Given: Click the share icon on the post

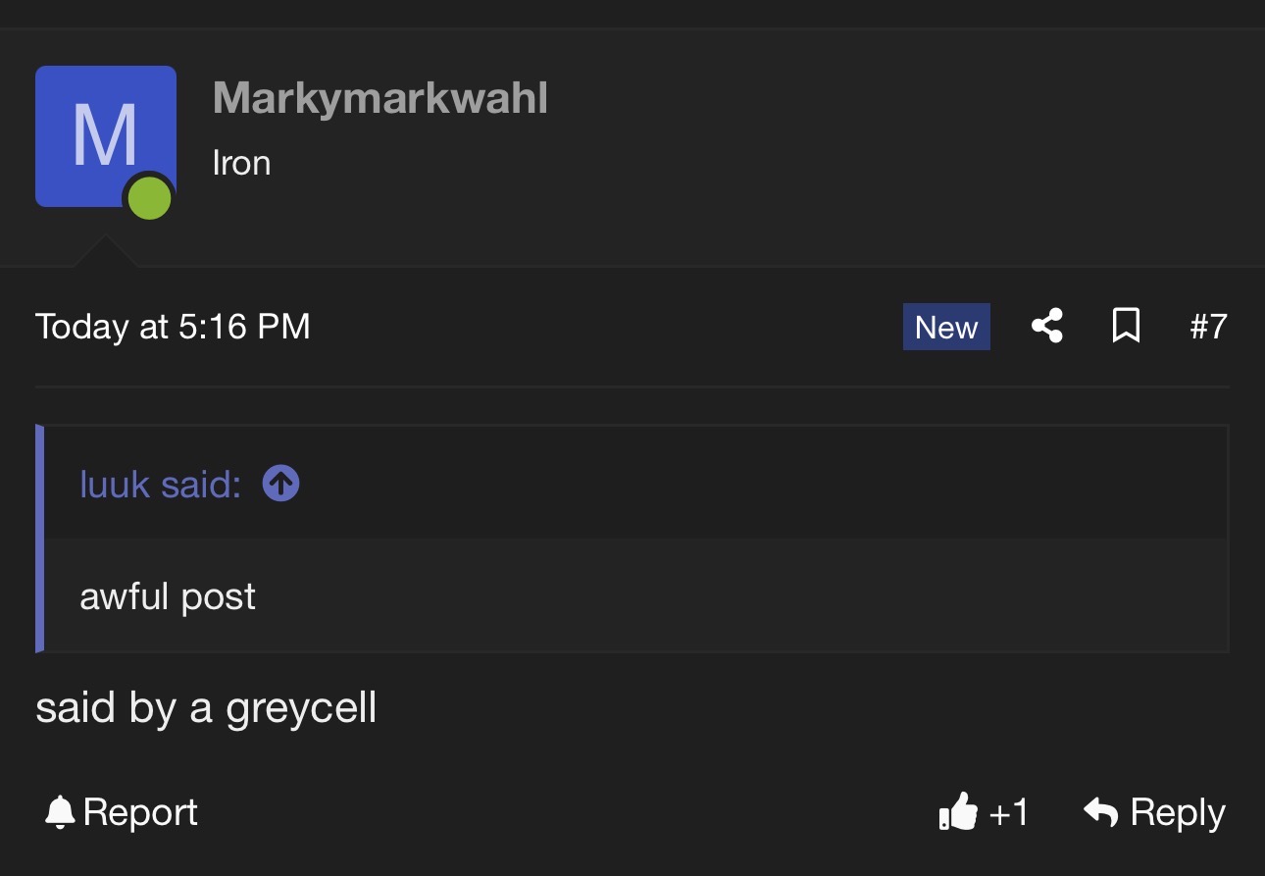Looking at the screenshot, I should pyautogui.click(x=1047, y=326).
